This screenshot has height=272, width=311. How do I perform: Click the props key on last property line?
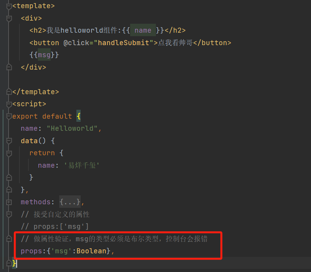click(x=31, y=251)
